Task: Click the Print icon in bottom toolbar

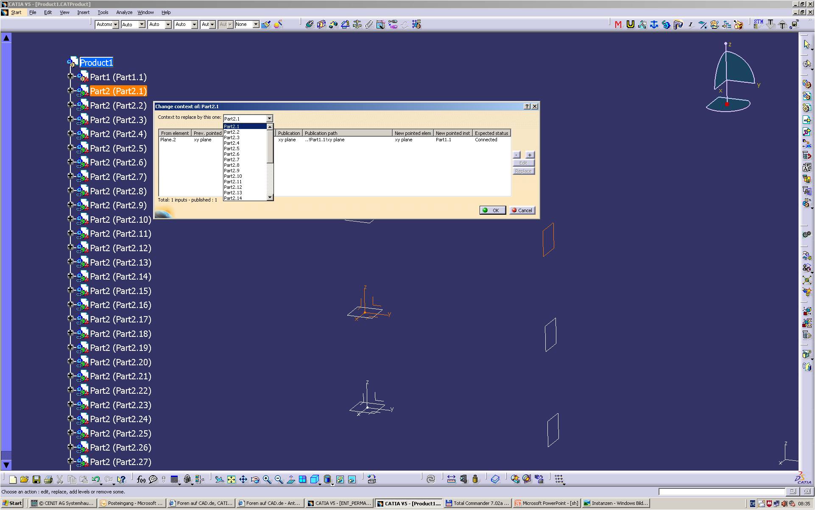Action: (48, 479)
